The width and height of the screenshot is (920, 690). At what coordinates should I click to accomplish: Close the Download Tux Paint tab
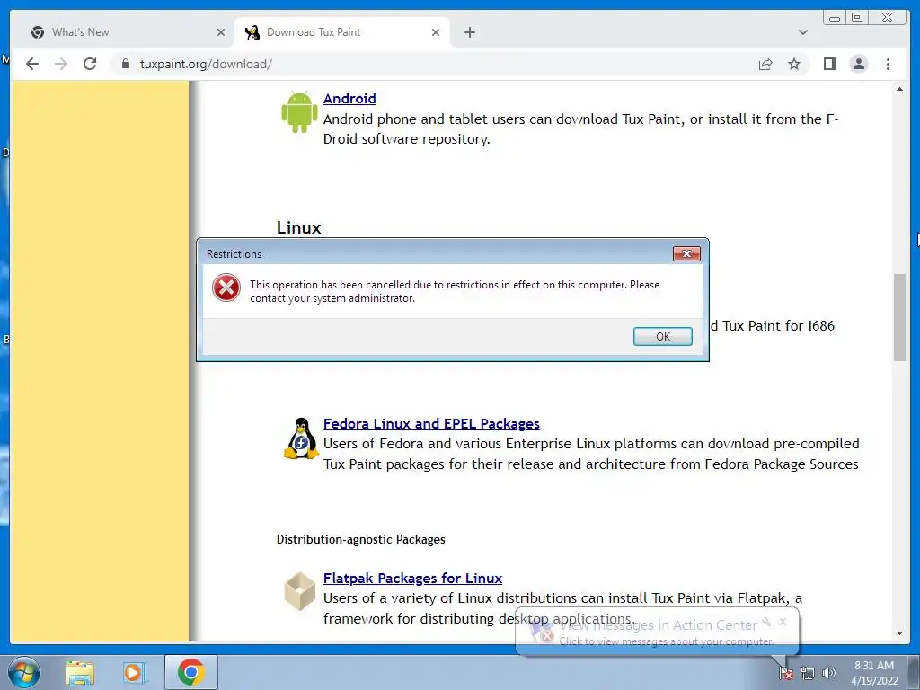(436, 32)
